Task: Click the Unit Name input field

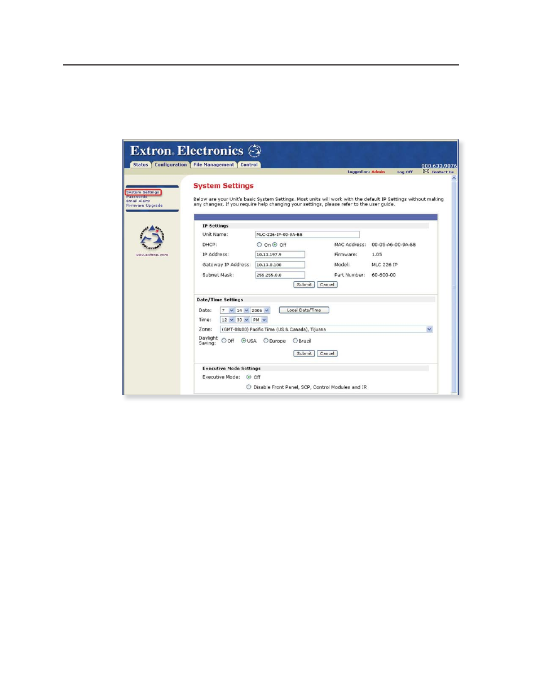Action: point(307,234)
